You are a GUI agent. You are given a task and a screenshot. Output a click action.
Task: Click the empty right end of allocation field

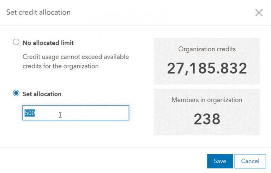(x=113, y=113)
